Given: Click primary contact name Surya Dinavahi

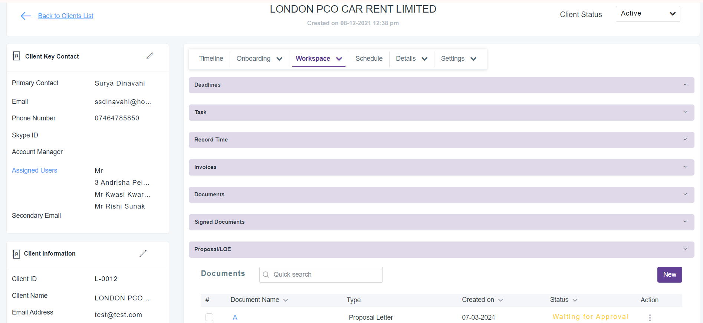Looking at the screenshot, I should click(119, 83).
